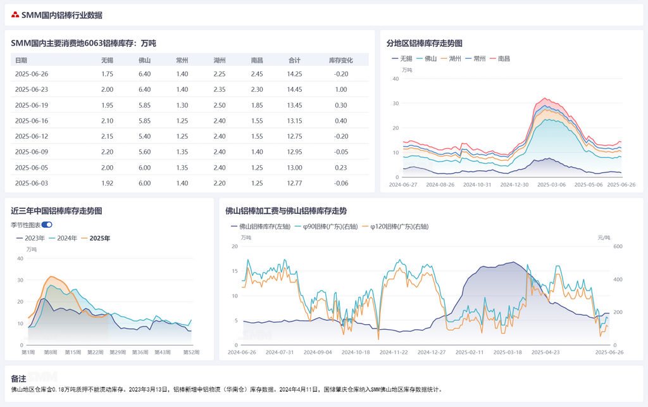Click the 近三年中国铝棒库存走势图 title
The height and width of the screenshot is (407, 648).
pyautogui.click(x=56, y=211)
